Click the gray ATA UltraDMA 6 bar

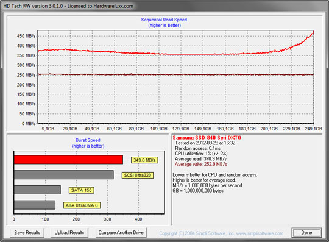pyautogui.click(x=35, y=205)
